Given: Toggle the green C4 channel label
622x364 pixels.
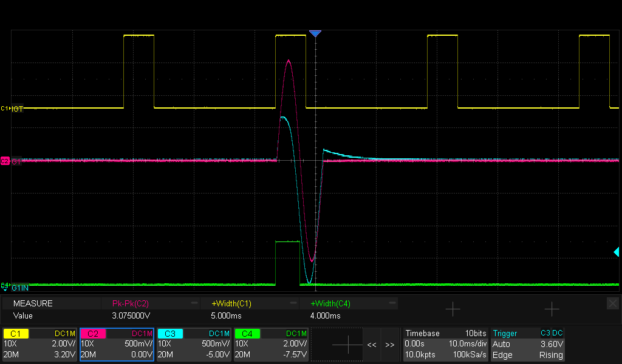Looking at the screenshot, I should 247,334.
